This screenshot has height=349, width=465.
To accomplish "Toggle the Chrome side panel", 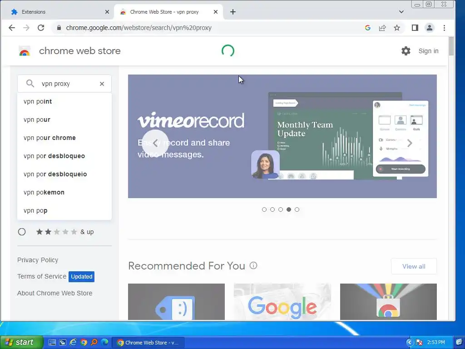I will click(x=415, y=28).
